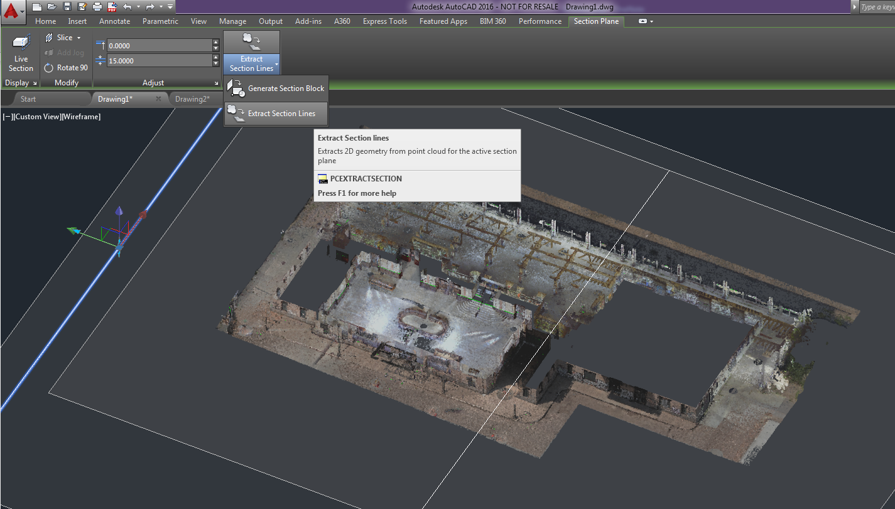
Task: Open the Featured Apps ribbon tab
Action: pos(443,21)
